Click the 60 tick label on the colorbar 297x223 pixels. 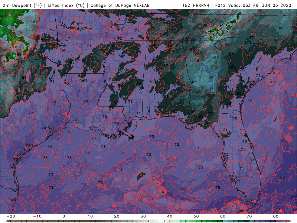(223, 216)
